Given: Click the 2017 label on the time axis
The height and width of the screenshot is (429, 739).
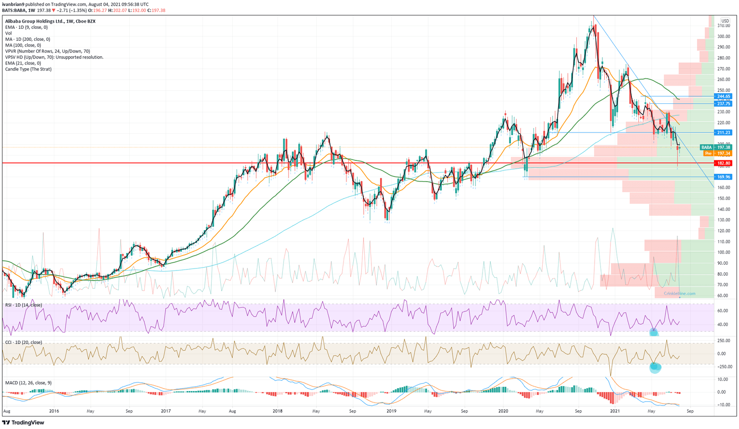Looking at the screenshot, I should click(x=166, y=411).
